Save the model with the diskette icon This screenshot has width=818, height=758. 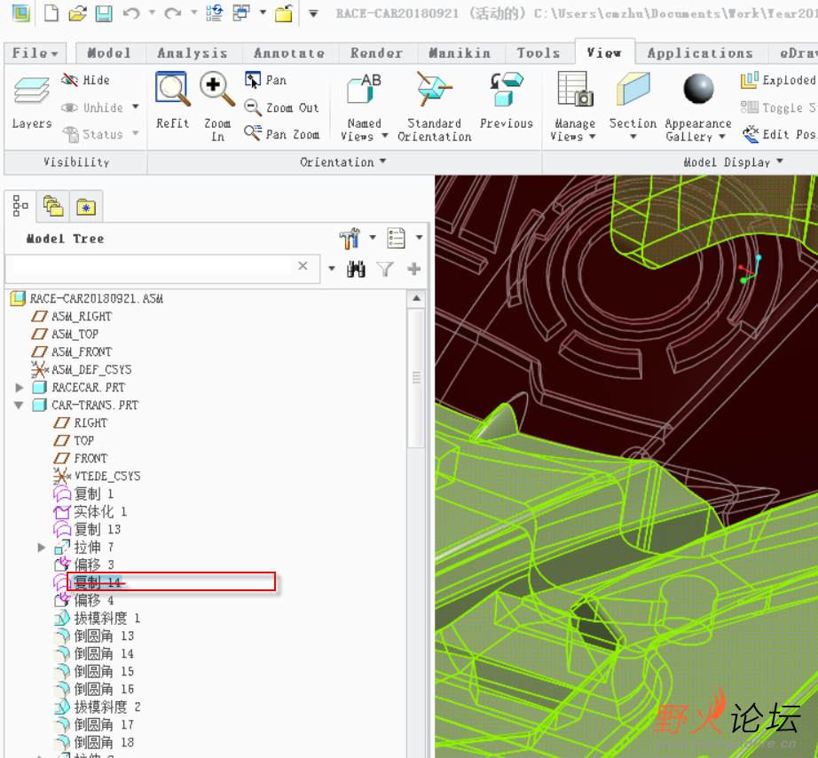tap(105, 12)
